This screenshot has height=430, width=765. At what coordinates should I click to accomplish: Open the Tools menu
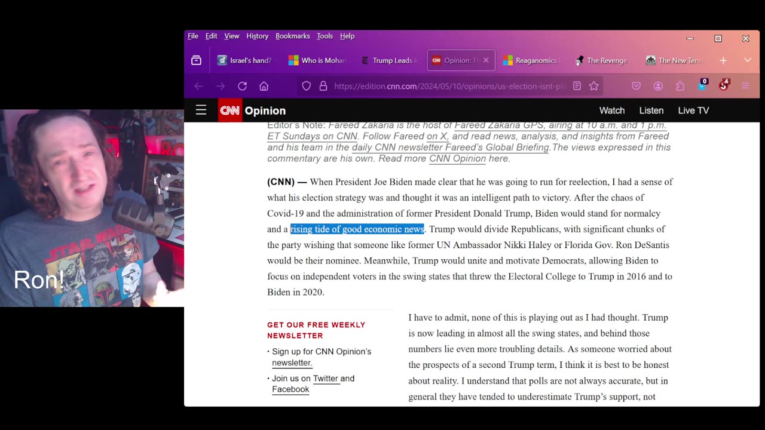pos(325,36)
